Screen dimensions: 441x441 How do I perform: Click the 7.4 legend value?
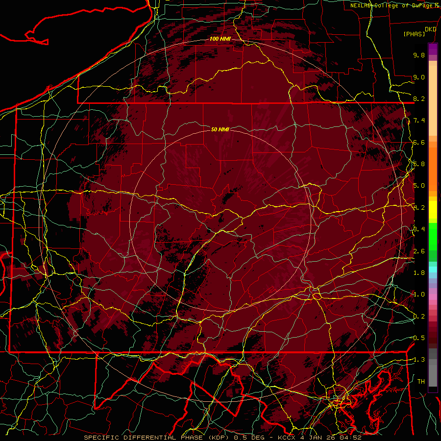click(x=419, y=121)
